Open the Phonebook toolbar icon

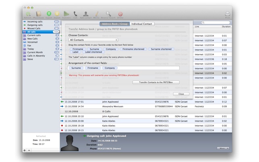(38, 15)
